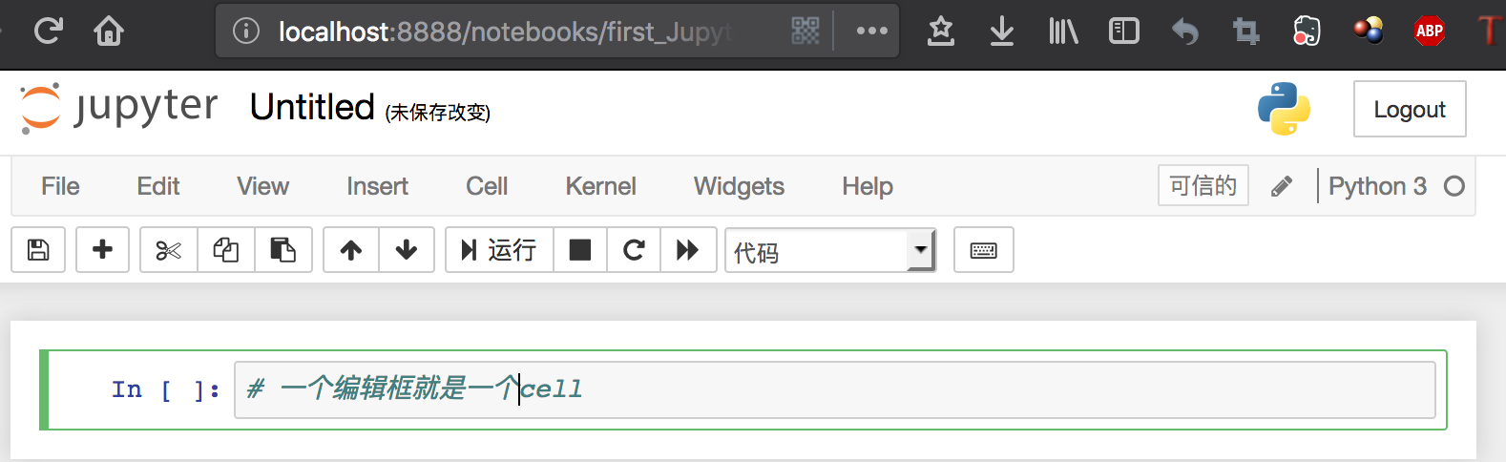1506x462 pixels.
Task: Open the Insert menu
Action: coord(377,186)
